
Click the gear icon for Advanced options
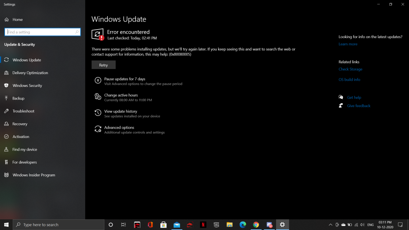point(98,129)
